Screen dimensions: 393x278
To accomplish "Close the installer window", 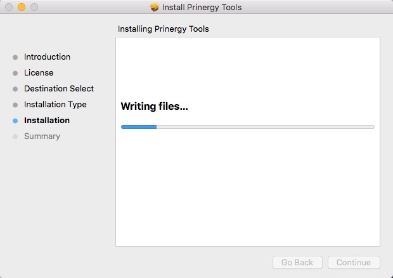I will click(x=9, y=8).
